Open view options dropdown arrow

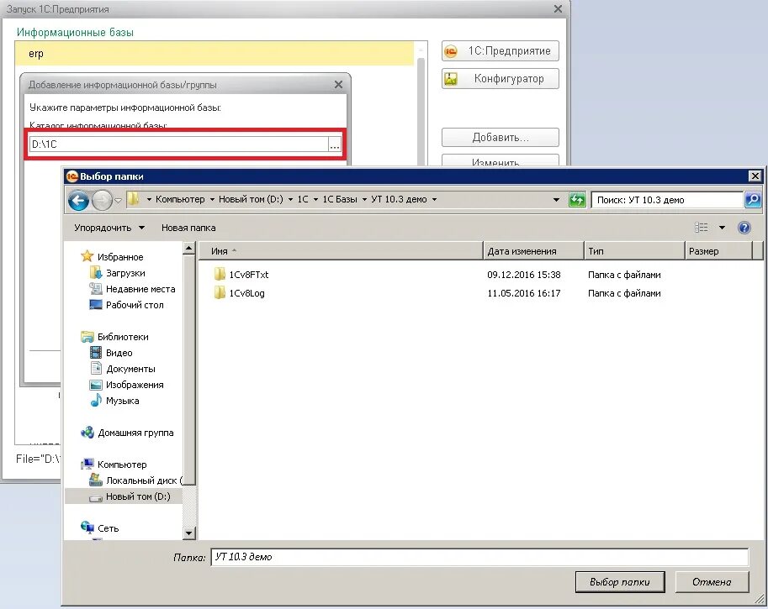[722, 228]
